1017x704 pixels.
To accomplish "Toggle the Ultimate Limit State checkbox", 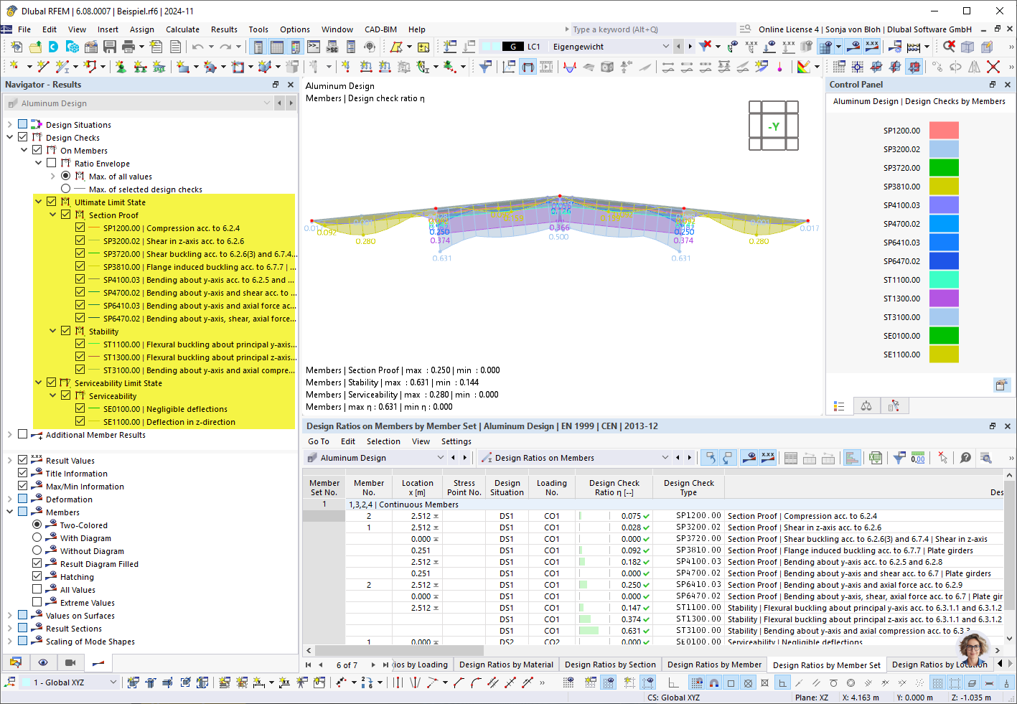I will (51, 202).
